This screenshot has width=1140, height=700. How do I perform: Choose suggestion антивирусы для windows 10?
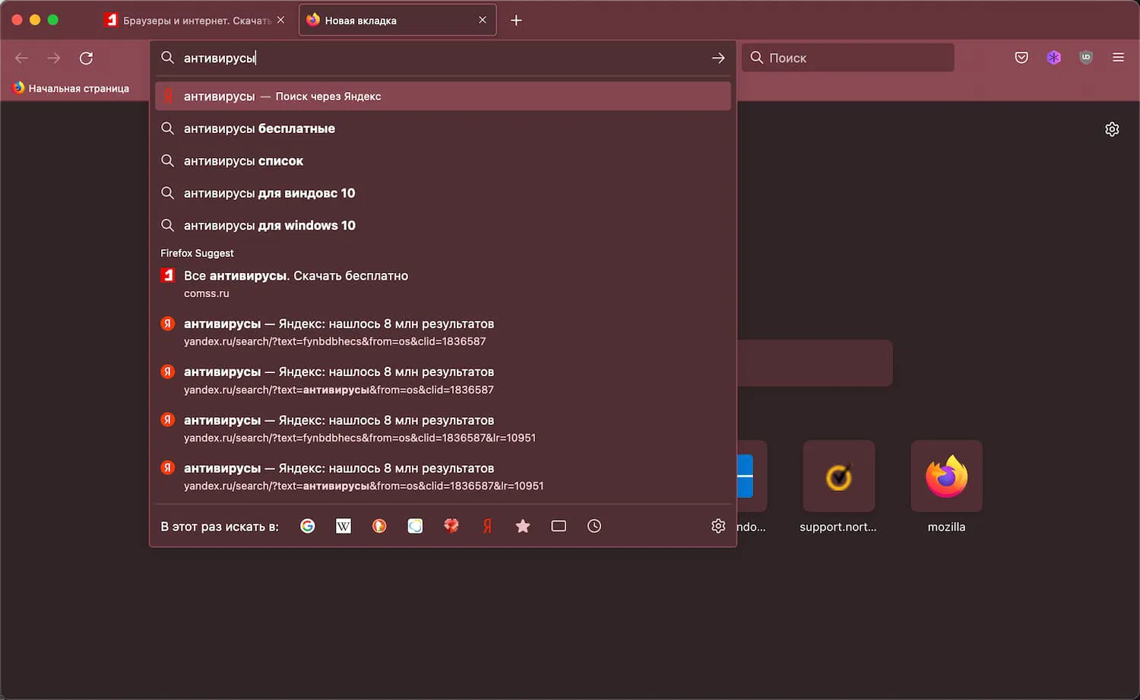click(x=443, y=226)
